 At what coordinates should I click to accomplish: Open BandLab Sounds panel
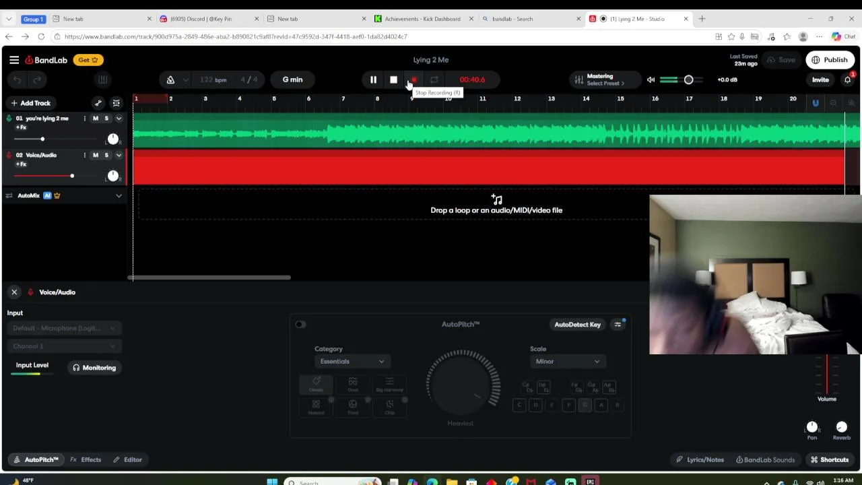pyautogui.click(x=765, y=460)
